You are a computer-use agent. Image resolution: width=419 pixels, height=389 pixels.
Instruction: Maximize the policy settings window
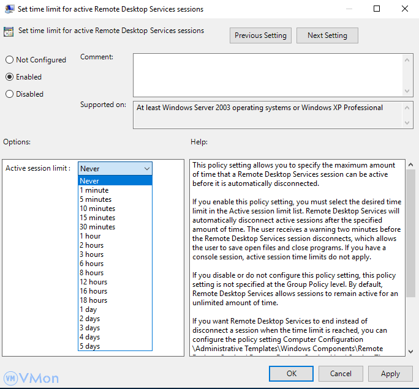pyautogui.click(x=377, y=9)
